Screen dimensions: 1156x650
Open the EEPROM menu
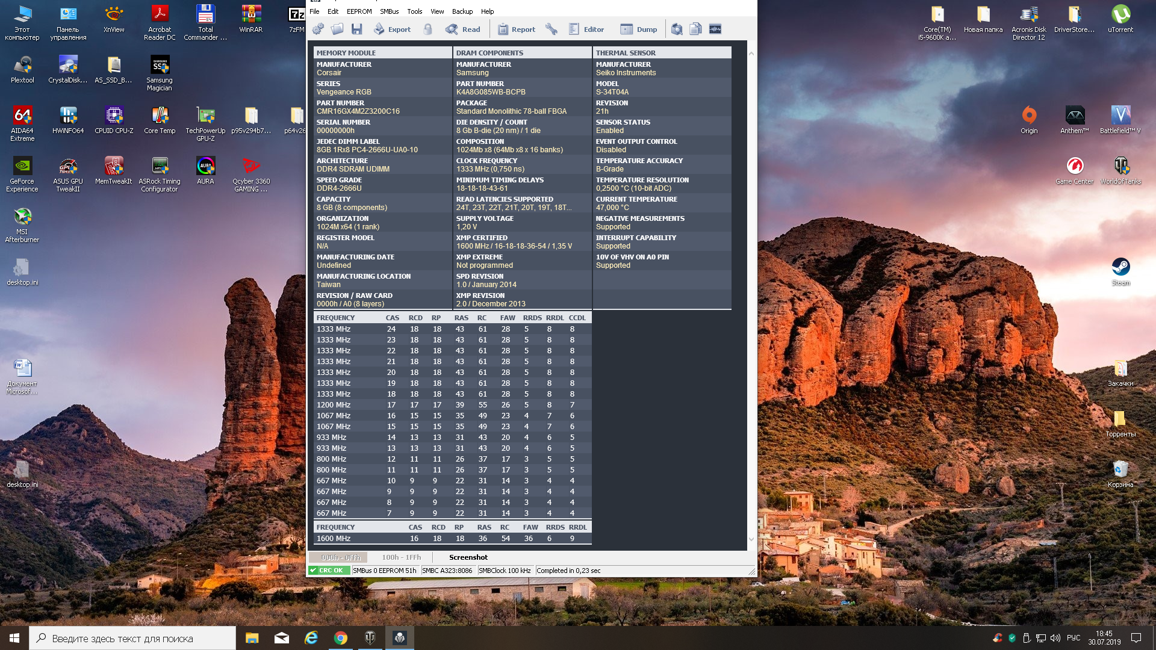pyautogui.click(x=359, y=11)
